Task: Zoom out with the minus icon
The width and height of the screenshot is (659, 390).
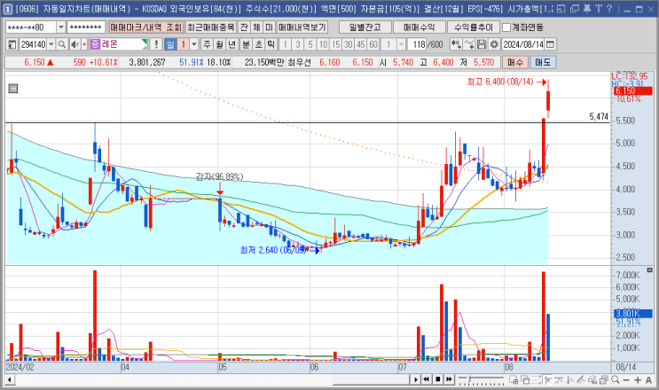Action: [x=626, y=380]
